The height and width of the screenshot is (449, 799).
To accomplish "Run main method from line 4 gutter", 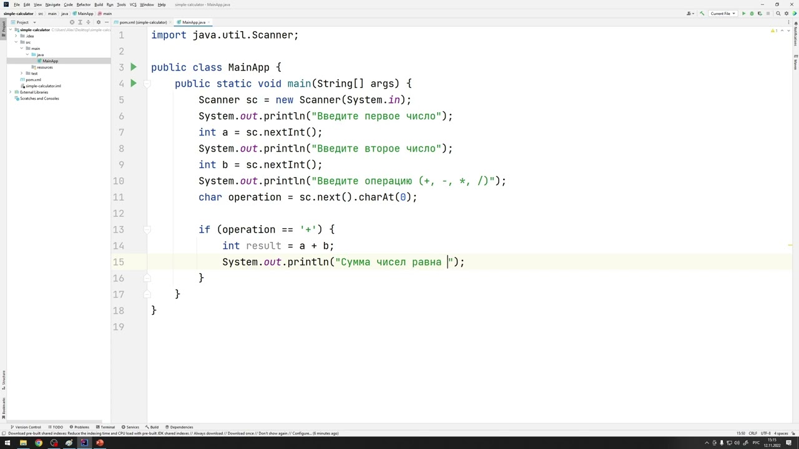I will (133, 84).
